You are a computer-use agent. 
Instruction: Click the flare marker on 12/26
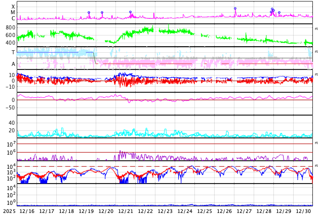[x=235, y=9]
